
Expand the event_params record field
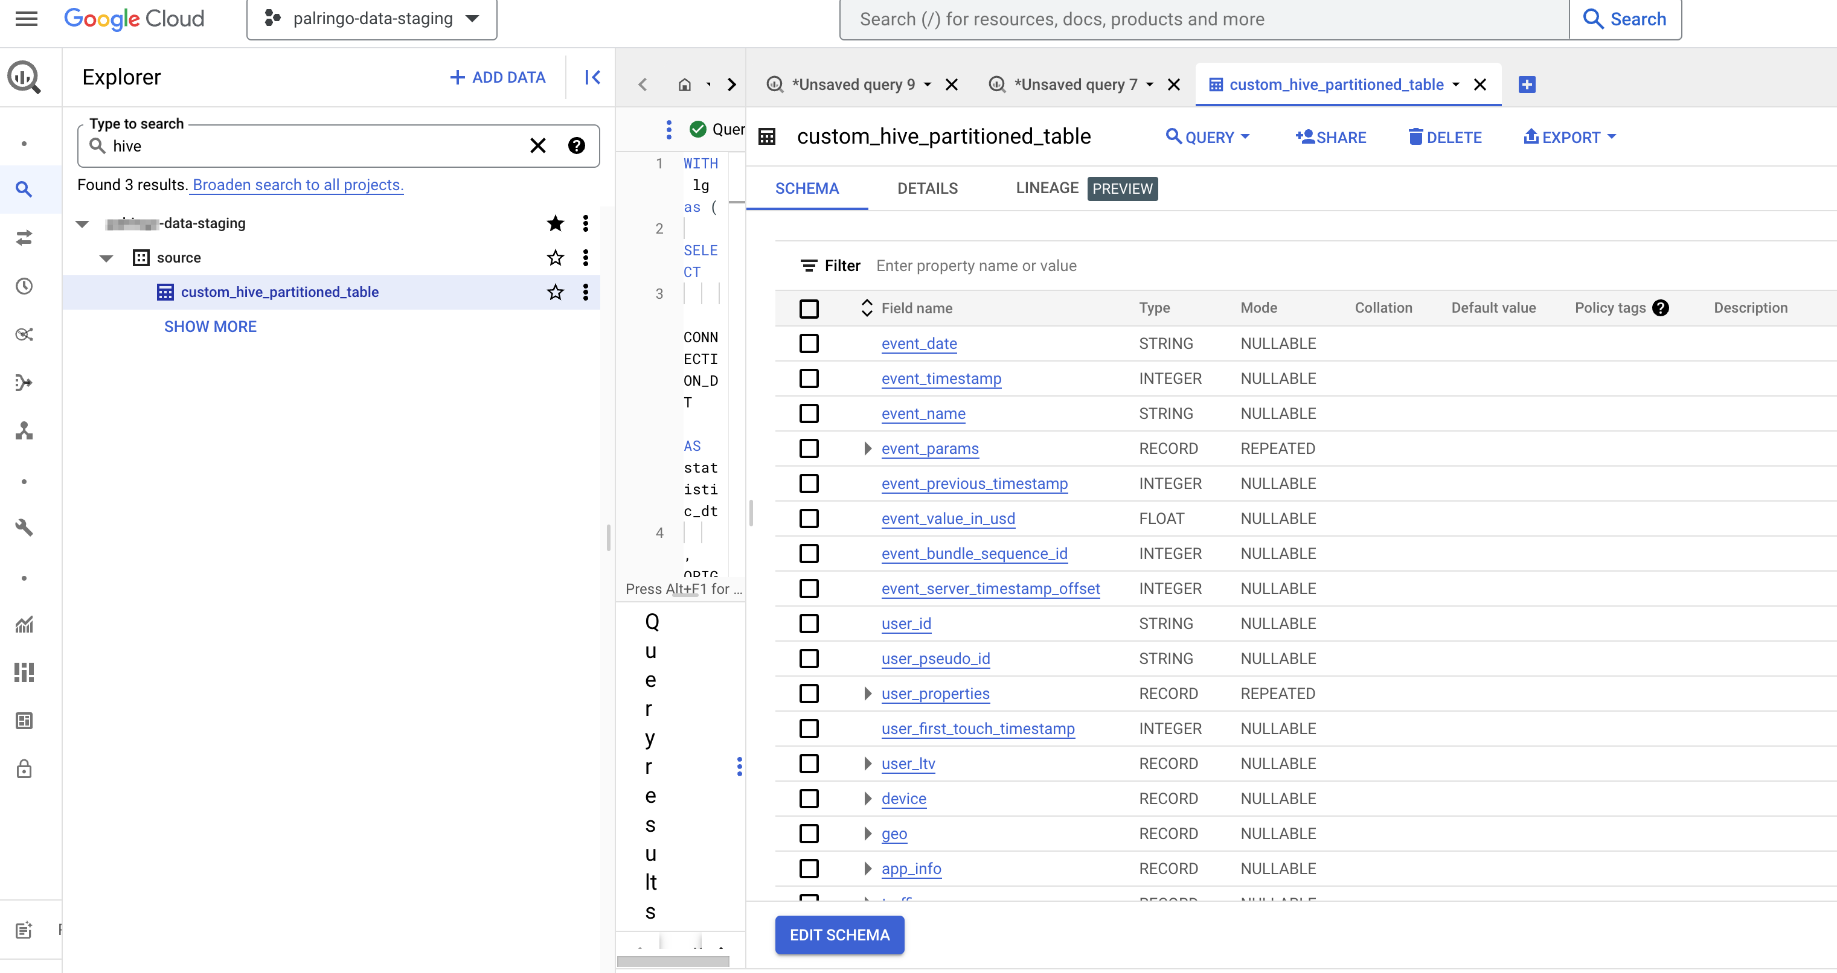[x=867, y=448]
